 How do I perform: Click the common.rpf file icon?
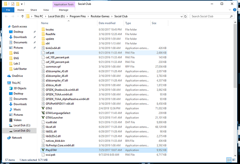coord(43,66)
